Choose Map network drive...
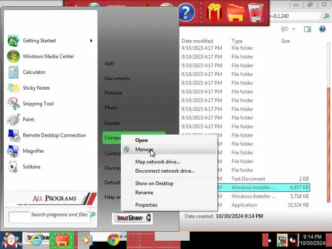This screenshot has height=249, width=332. tap(158, 162)
